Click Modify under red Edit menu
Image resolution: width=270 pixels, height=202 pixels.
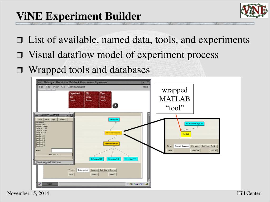[x=88, y=97]
